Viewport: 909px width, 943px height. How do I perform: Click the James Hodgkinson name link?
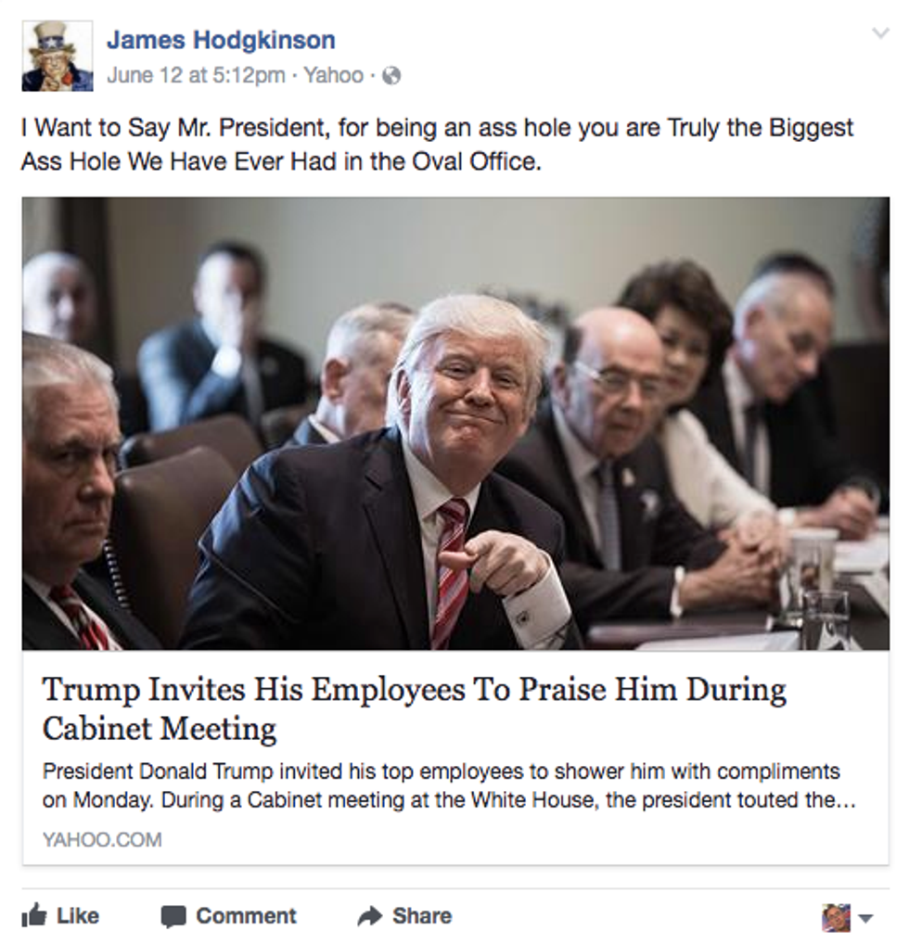tap(221, 40)
